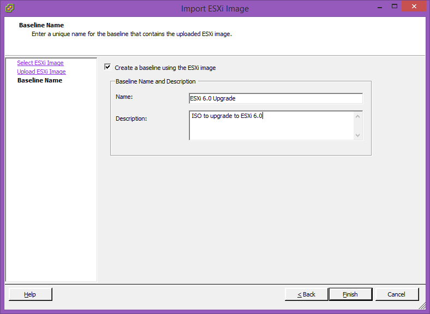The height and width of the screenshot is (314, 430).
Task: Click the Description box scroll up arrow
Action: pos(357,116)
